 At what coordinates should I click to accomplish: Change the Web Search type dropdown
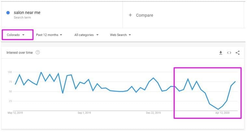point(120,35)
